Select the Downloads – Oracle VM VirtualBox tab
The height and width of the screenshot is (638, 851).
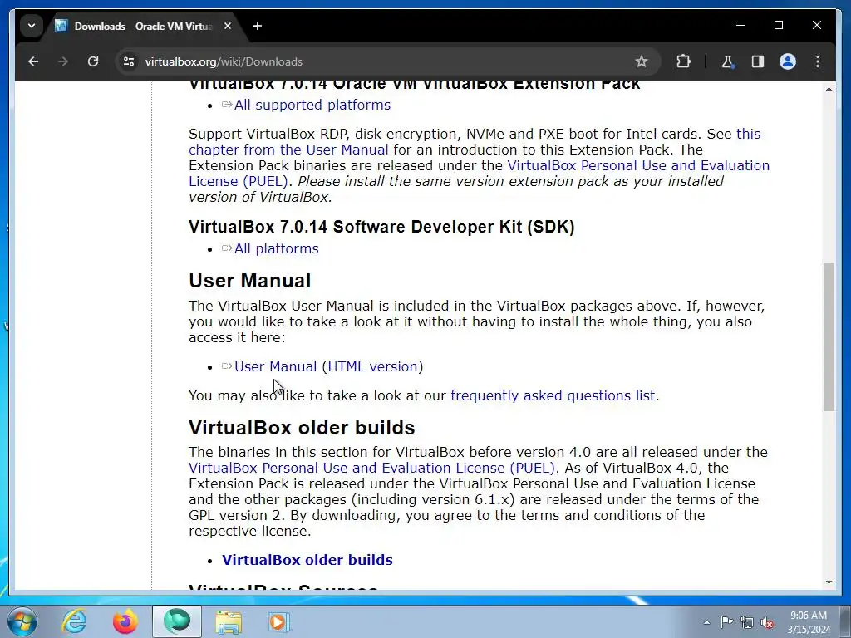[x=143, y=26]
